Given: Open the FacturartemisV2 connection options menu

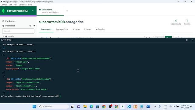Looking at the screenshot, I should 33,11.
